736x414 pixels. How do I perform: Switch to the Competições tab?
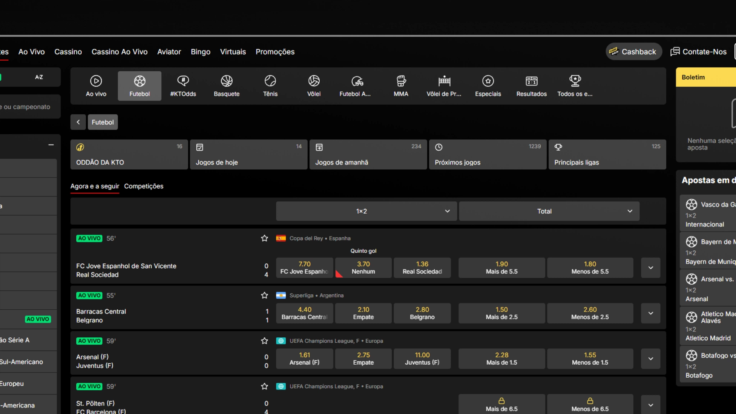coord(144,186)
